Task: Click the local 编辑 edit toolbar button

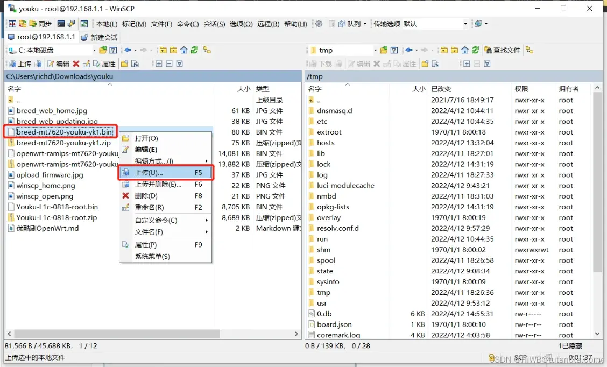Action: click(x=58, y=64)
